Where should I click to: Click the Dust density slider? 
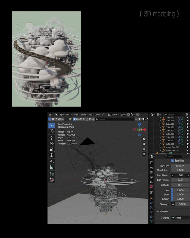tap(180, 195)
